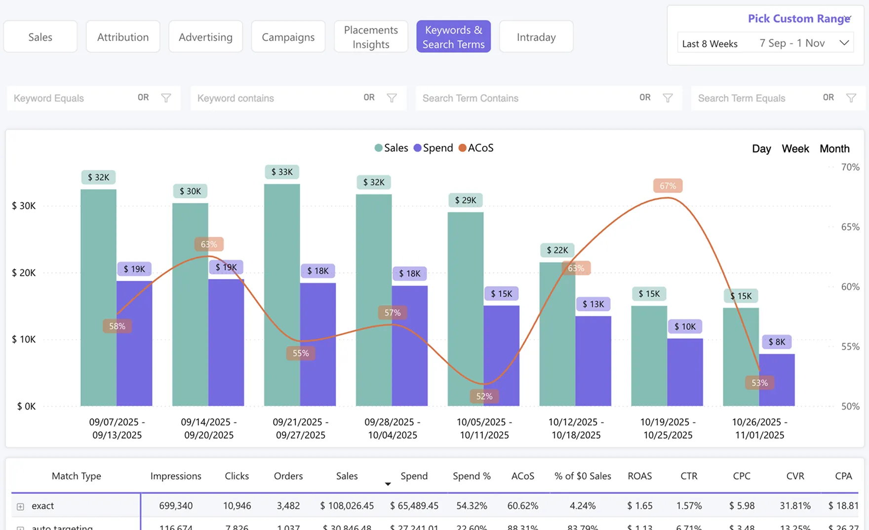869x530 pixels.
Task: Open the Intraday tab
Action: 536,37
